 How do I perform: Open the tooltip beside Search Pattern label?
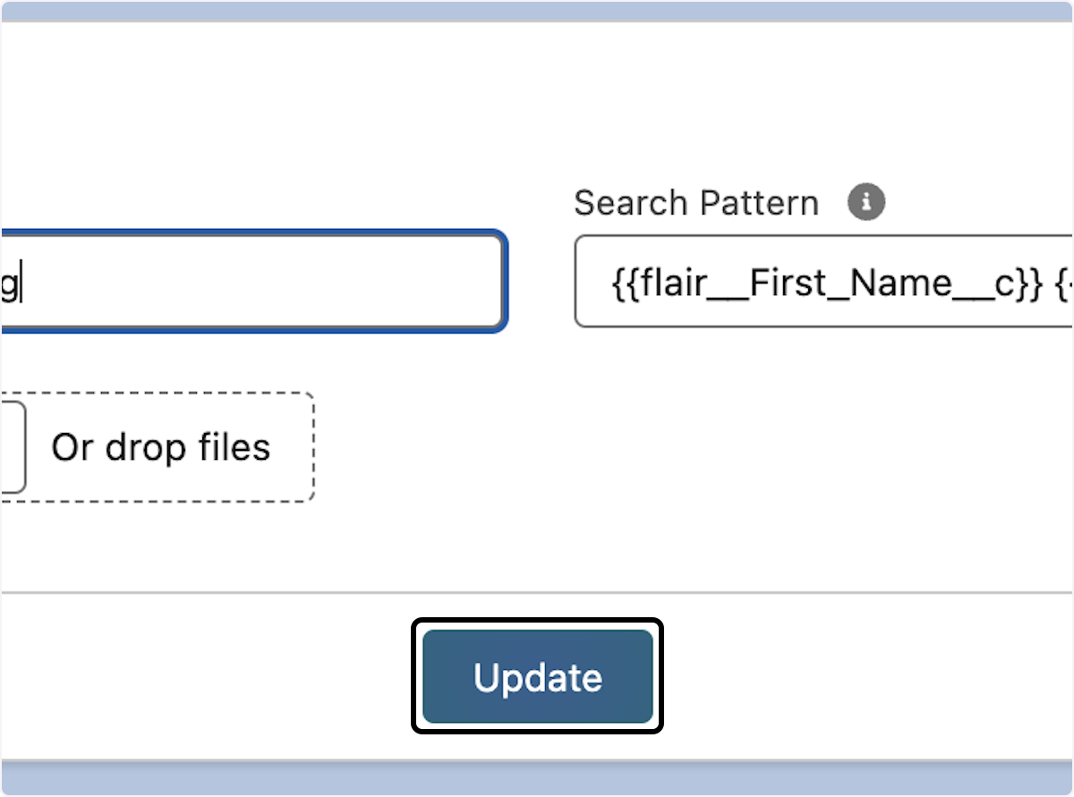[865, 202]
